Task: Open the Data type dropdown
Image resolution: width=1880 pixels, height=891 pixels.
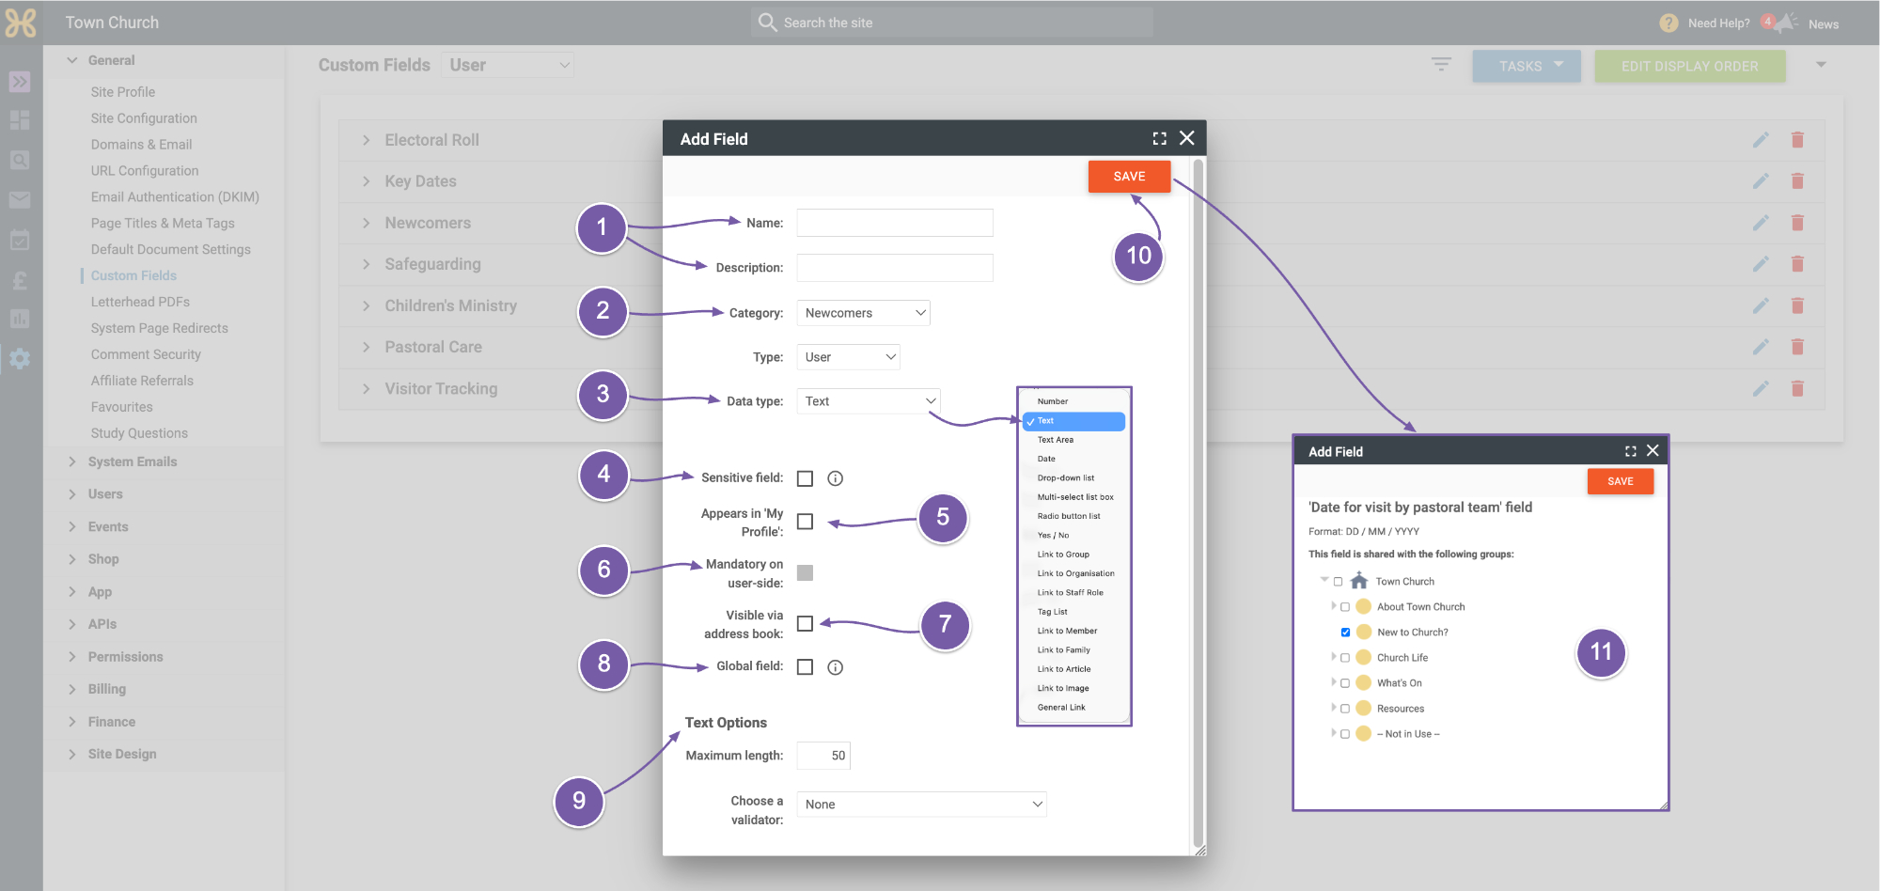Action: [869, 401]
